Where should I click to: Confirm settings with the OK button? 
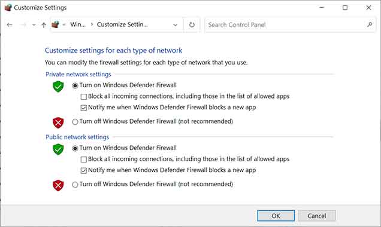[276, 216]
